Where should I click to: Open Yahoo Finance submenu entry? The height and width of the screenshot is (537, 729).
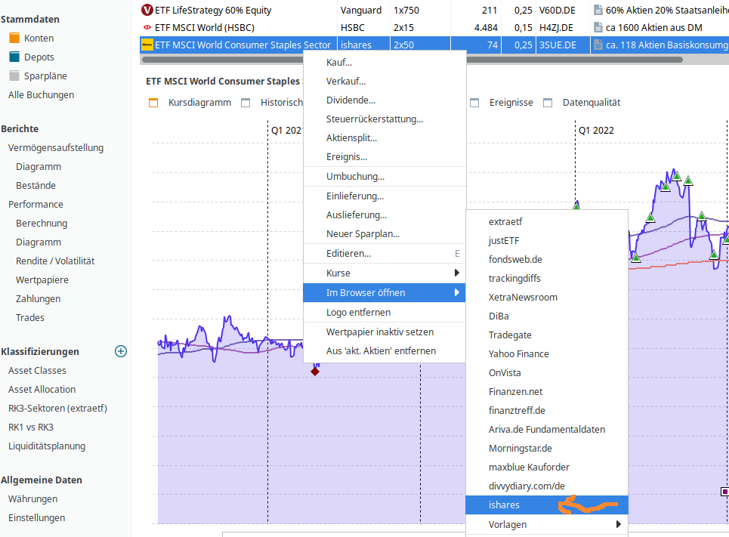(547, 354)
